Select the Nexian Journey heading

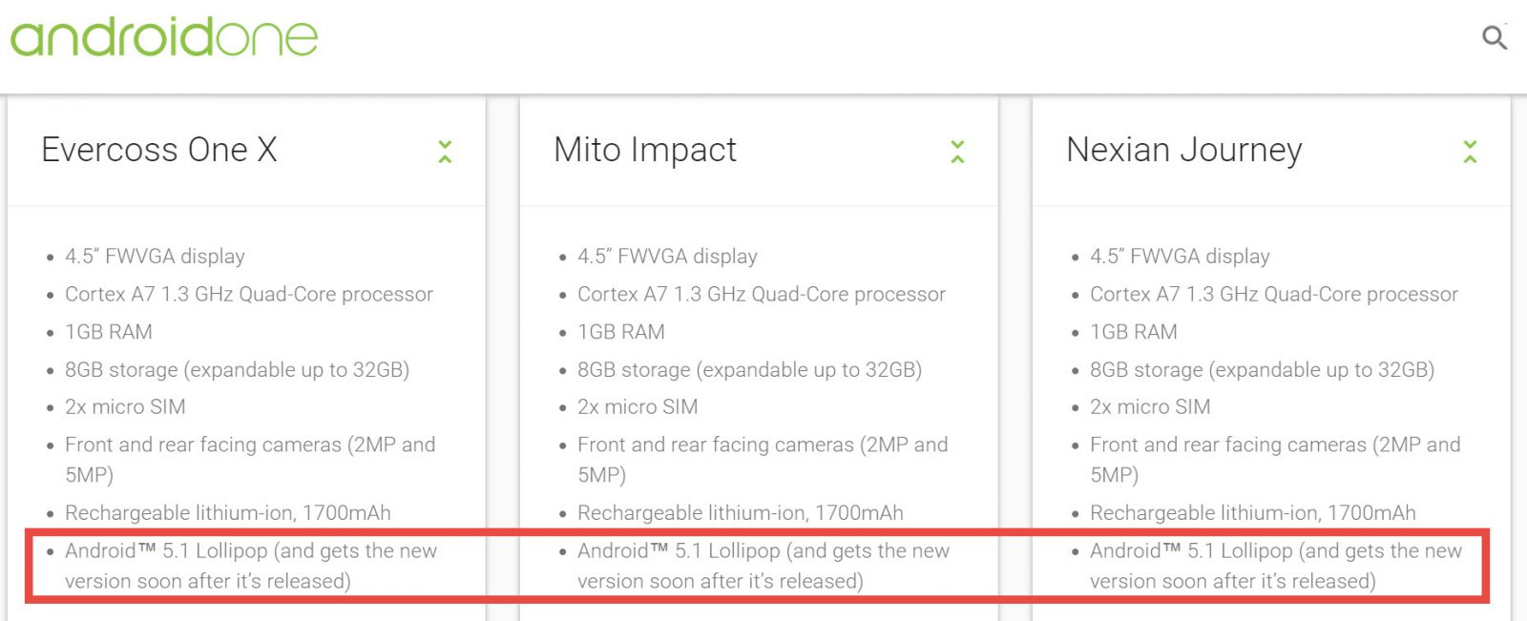(x=1184, y=150)
